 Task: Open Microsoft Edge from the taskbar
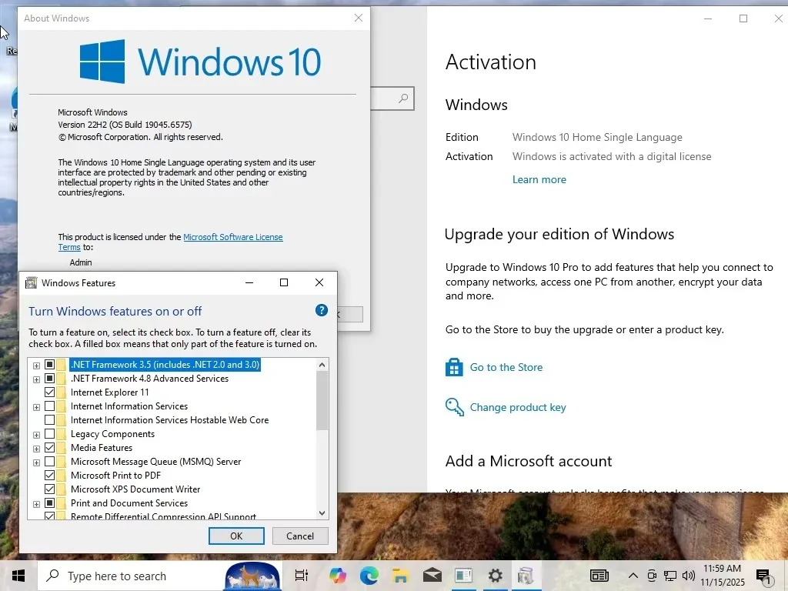pyautogui.click(x=369, y=576)
